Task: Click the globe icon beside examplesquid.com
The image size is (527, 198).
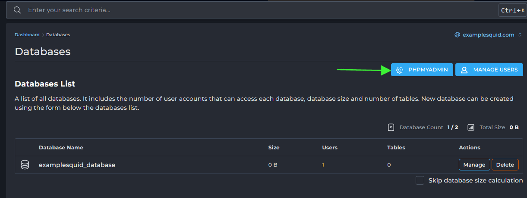Action: (457, 35)
